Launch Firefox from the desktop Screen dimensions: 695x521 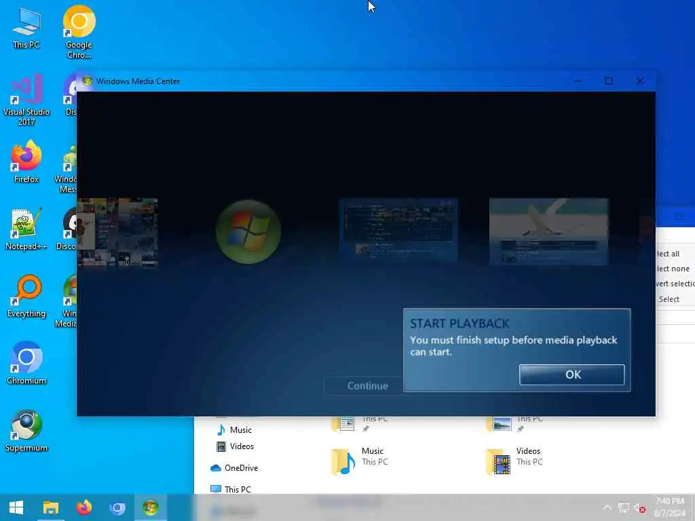click(26, 161)
